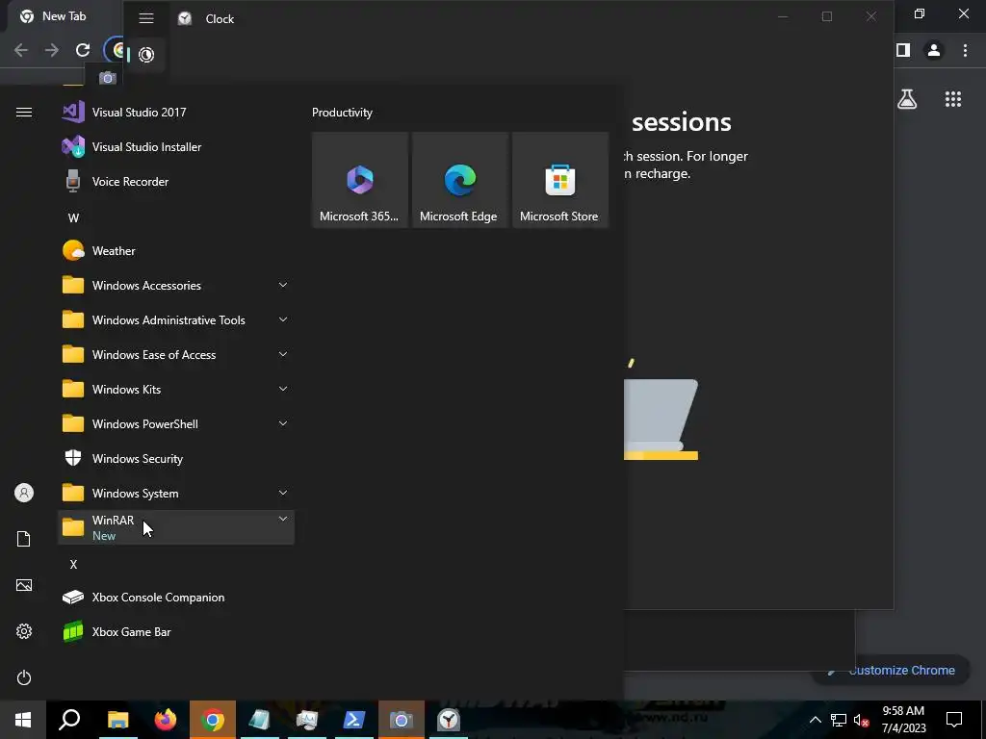Click Chrome back arrow
This screenshot has width=986, height=739.
click(21, 50)
